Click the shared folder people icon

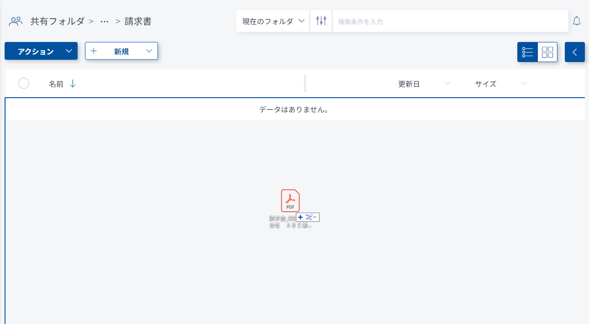coord(16,21)
